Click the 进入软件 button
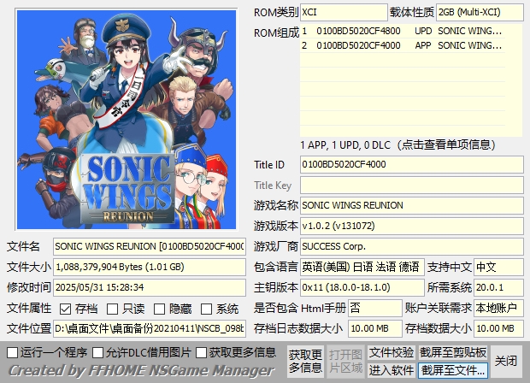This screenshot has width=530, height=383. 392,370
